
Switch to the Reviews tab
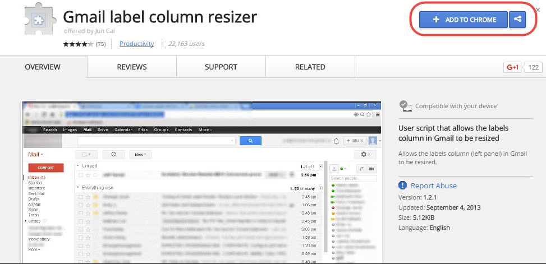132,67
